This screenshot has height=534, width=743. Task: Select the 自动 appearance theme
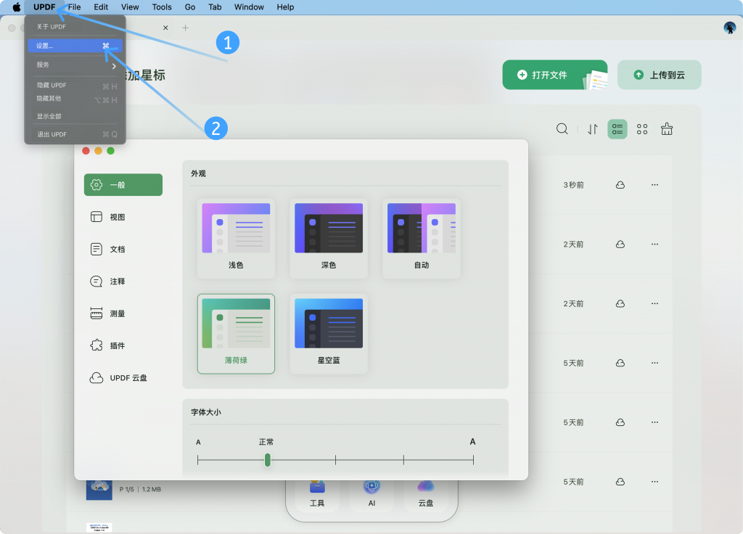coord(422,238)
